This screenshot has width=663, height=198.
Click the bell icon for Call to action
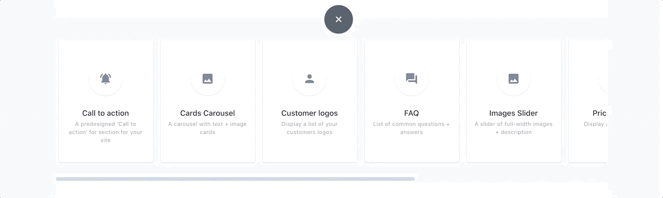point(106,79)
